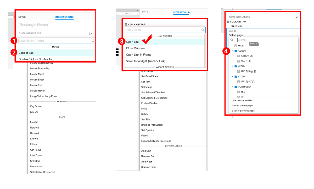Click the MAIN page icon
The width and height of the screenshot is (314, 189).
235,46
